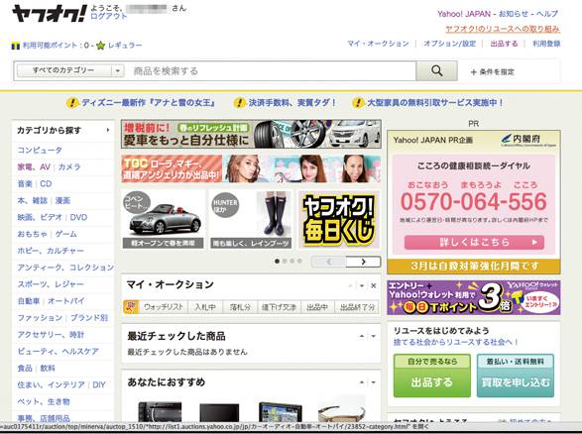Open the 愛車をもっと自分仕様に banner
This screenshot has height=434, width=582.
click(x=251, y=134)
